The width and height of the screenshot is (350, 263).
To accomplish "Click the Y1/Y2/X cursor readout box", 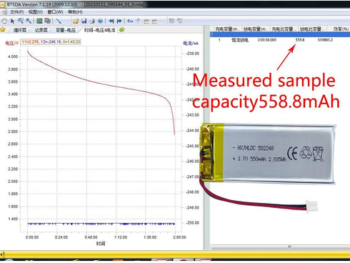I will 51,42.
